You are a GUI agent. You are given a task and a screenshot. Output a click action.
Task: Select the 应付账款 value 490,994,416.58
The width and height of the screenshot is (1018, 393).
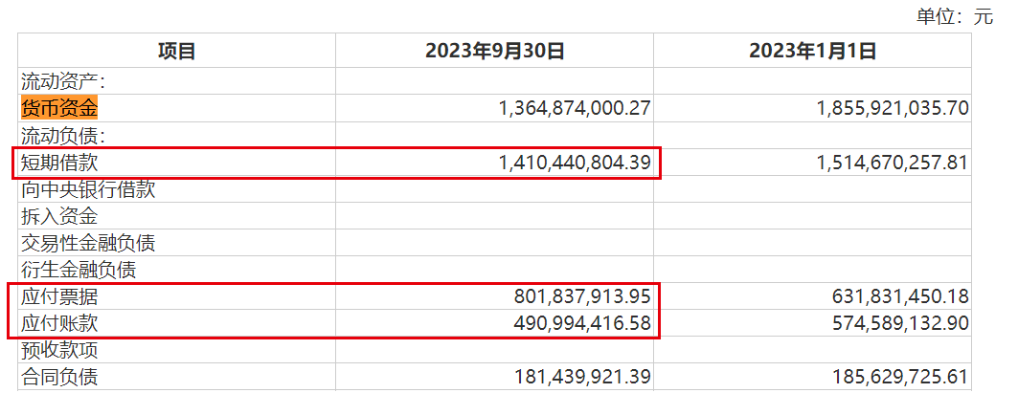coord(582,324)
